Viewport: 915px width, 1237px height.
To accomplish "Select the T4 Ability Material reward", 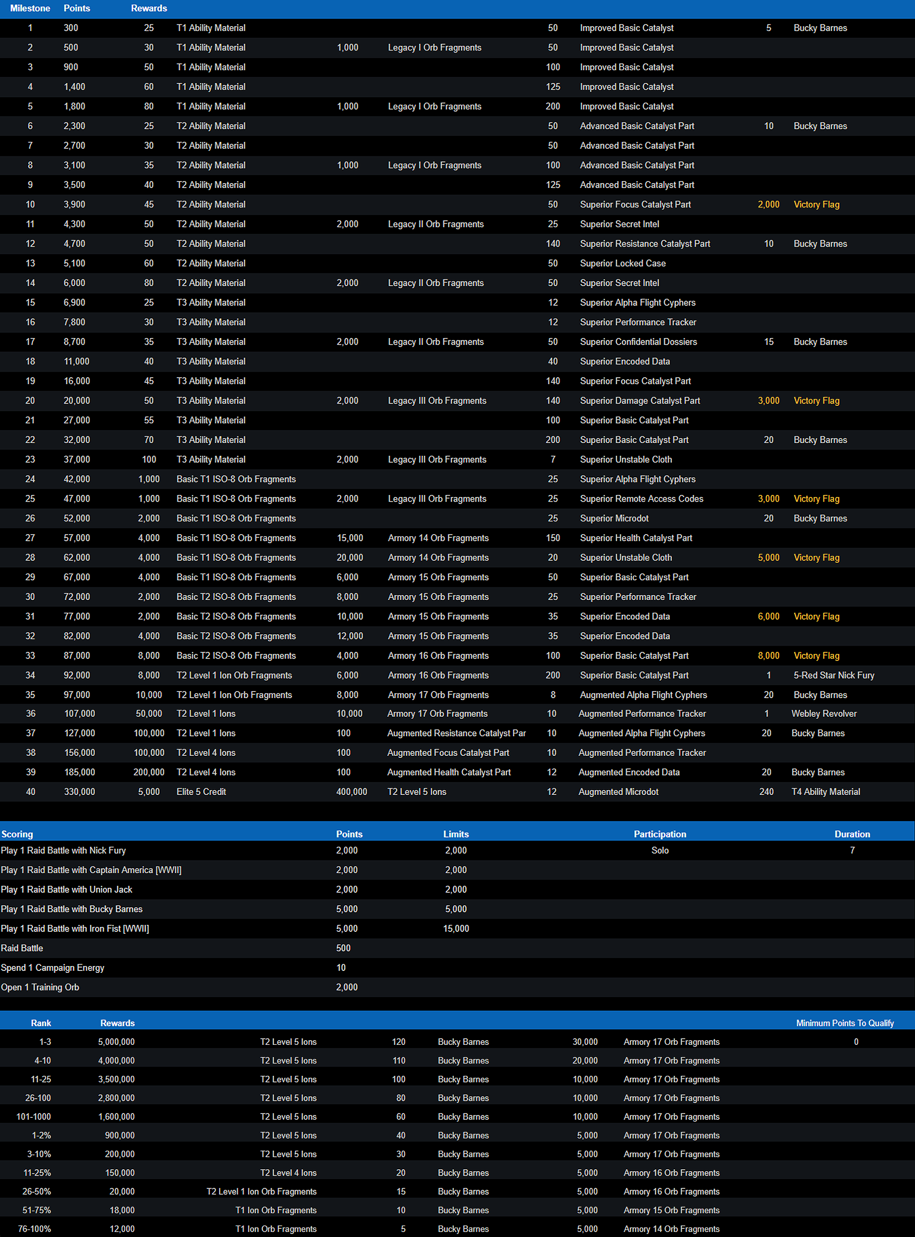I will [825, 792].
